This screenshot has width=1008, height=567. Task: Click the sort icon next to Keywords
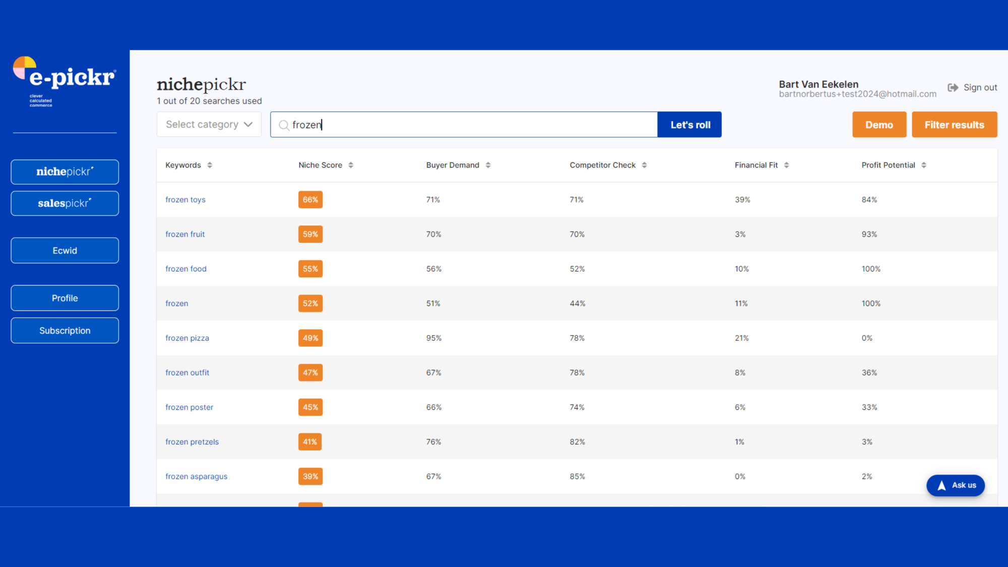210,165
